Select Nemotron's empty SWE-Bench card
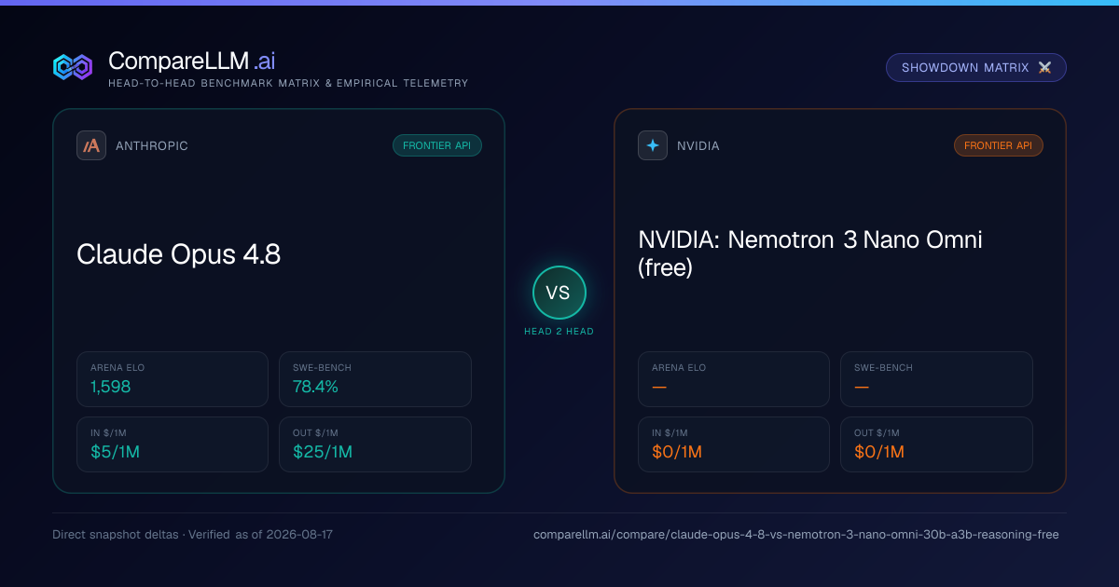Image resolution: width=1119 pixels, height=587 pixels. tap(936, 379)
